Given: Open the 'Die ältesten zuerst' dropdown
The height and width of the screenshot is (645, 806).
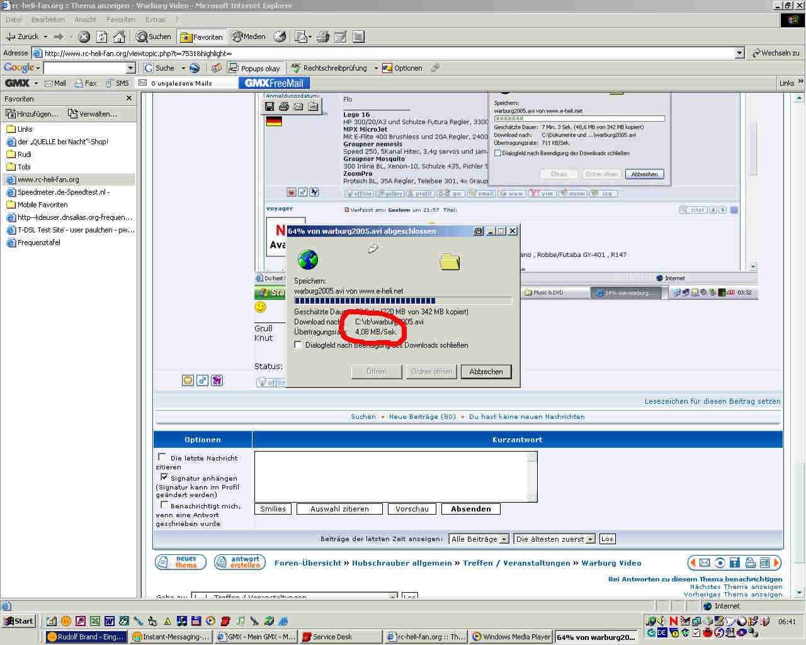Looking at the screenshot, I should click(x=554, y=539).
